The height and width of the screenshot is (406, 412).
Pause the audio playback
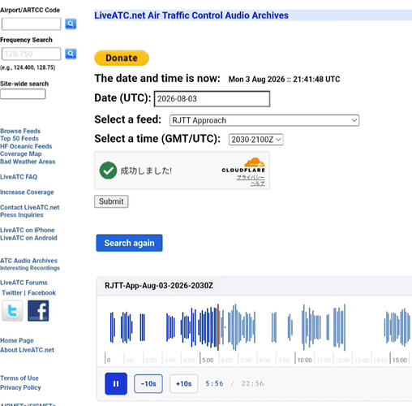tap(116, 383)
